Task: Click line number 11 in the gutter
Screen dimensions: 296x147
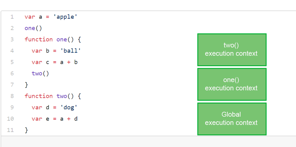Action: coord(11,130)
